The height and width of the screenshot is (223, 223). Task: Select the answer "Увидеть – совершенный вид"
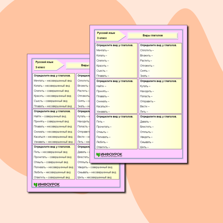tap(95, 167)
